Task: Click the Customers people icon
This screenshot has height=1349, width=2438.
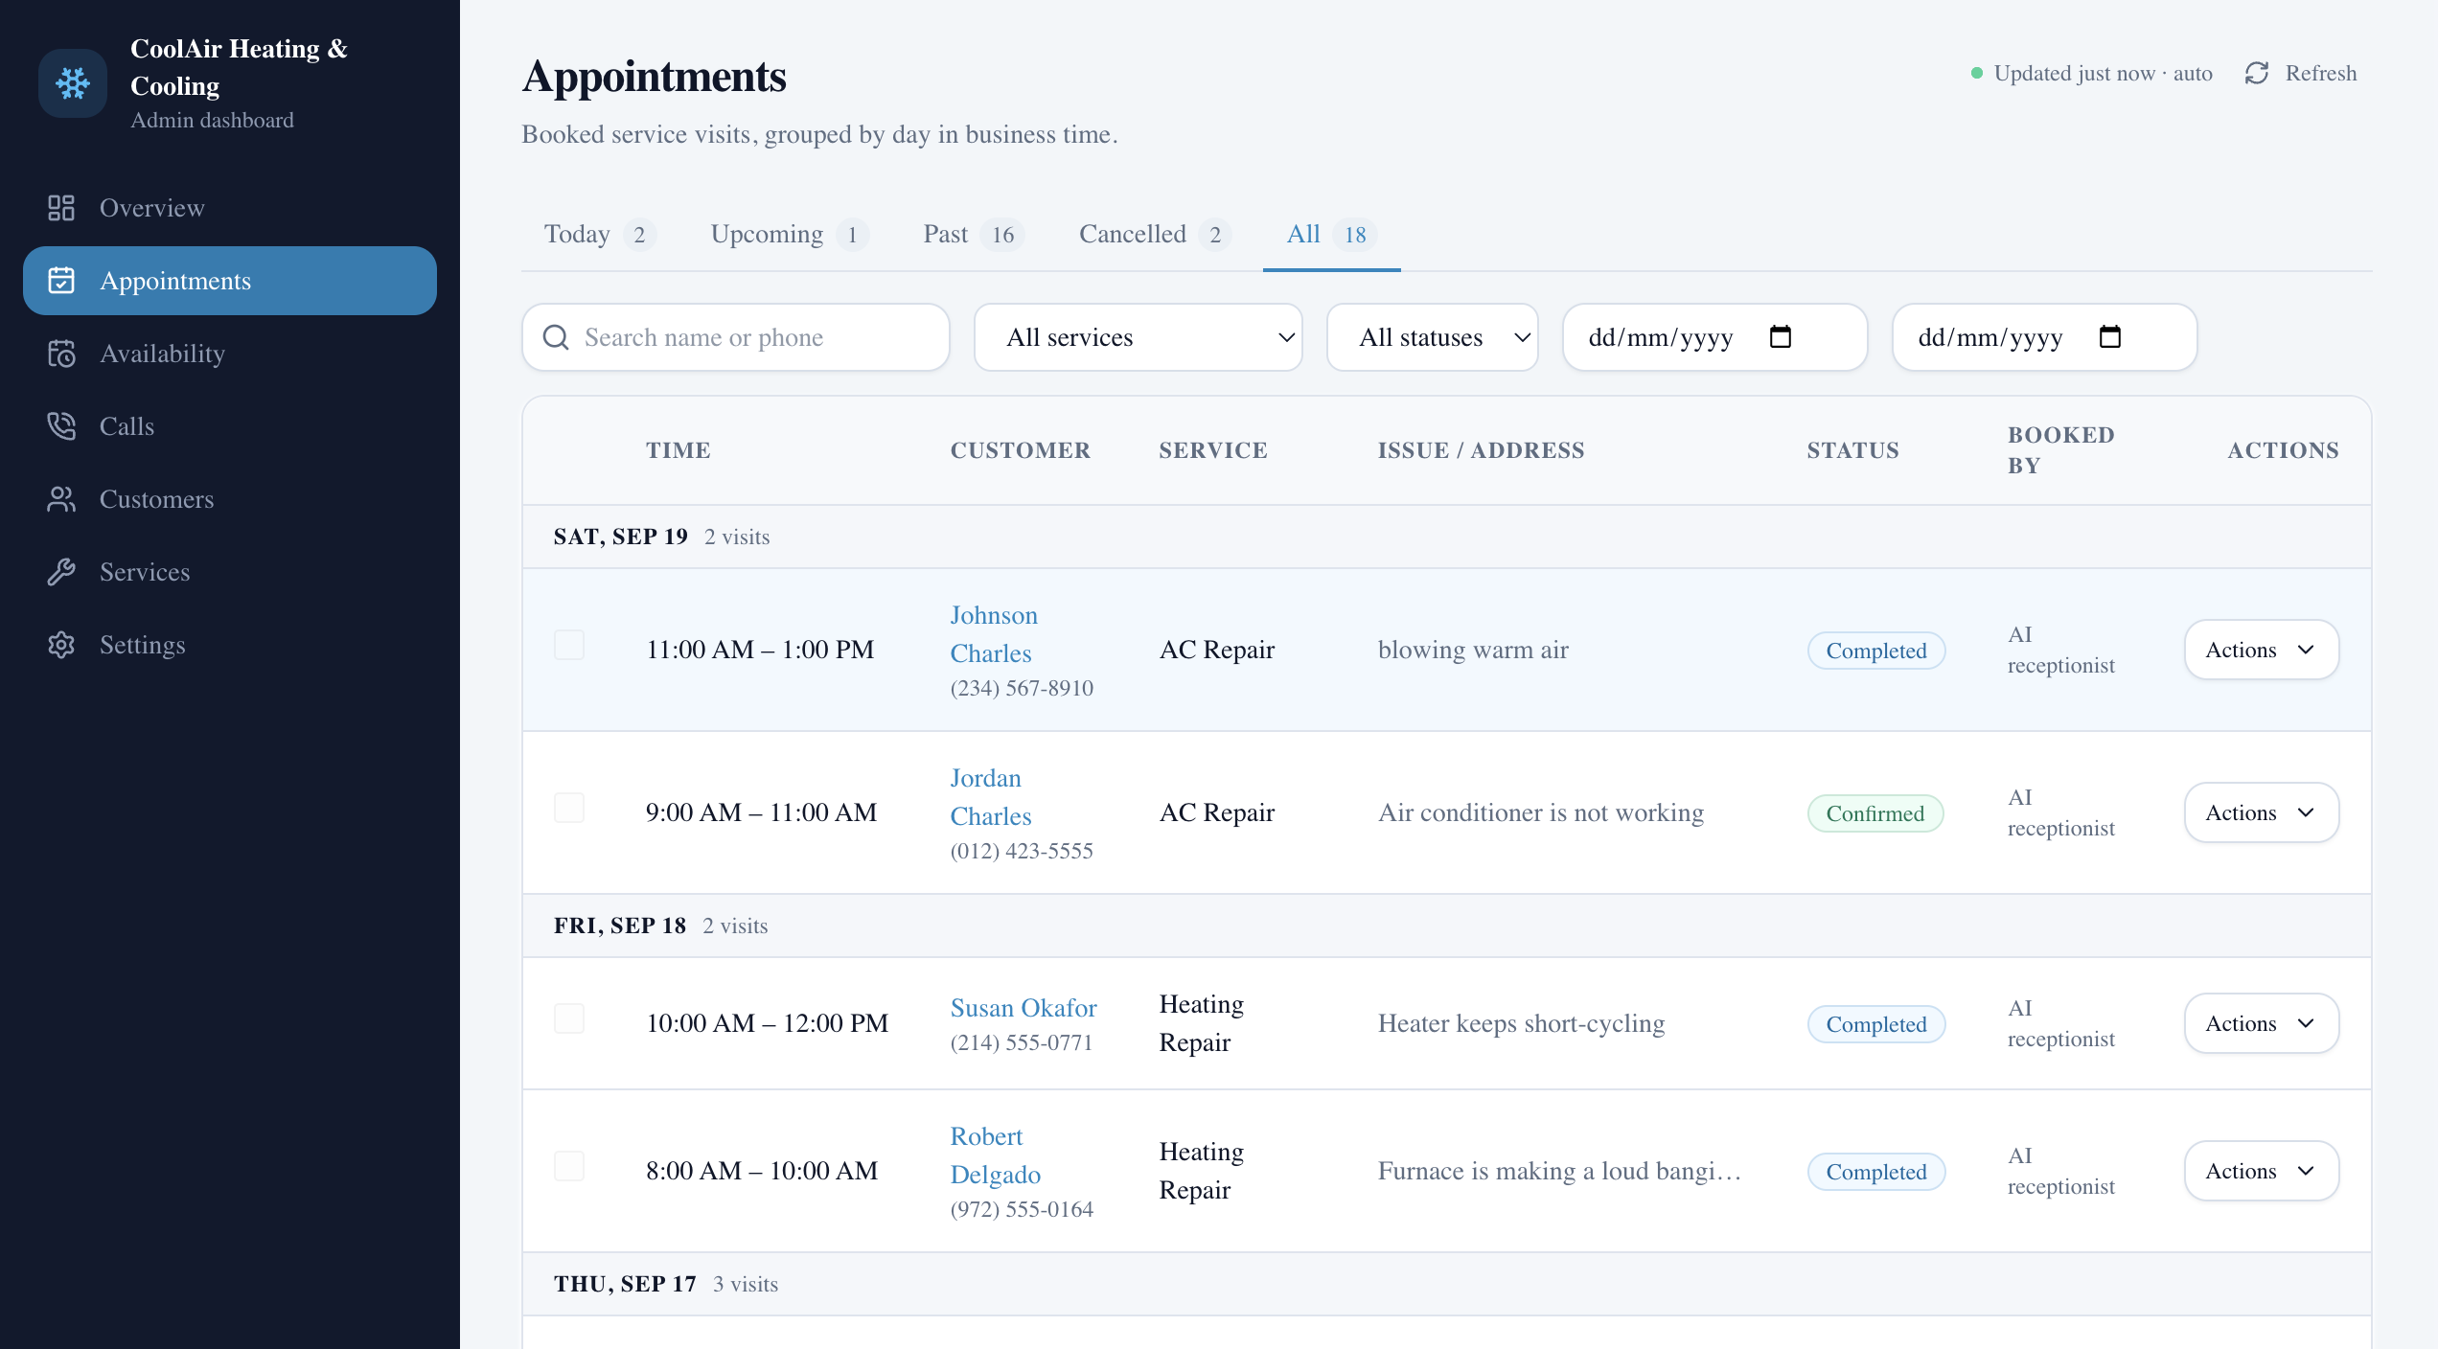Action: click(61, 499)
